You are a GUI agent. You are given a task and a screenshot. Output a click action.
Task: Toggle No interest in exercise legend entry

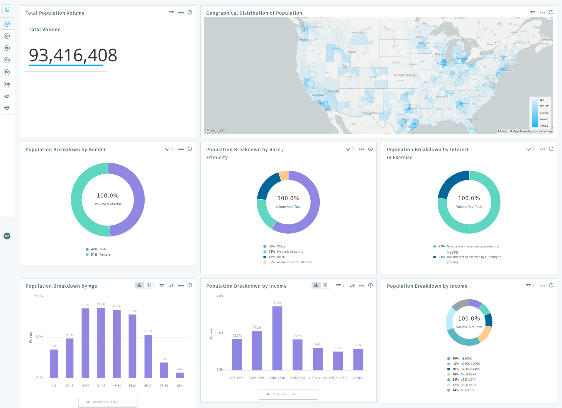[466, 249]
